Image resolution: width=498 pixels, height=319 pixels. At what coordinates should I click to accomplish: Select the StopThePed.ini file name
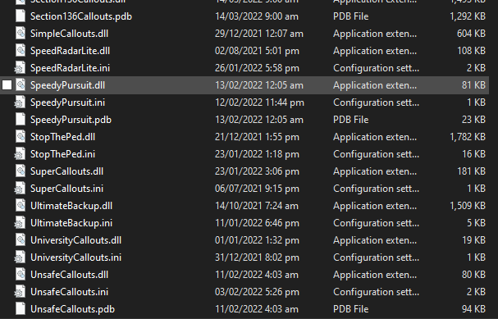pos(62,154)
